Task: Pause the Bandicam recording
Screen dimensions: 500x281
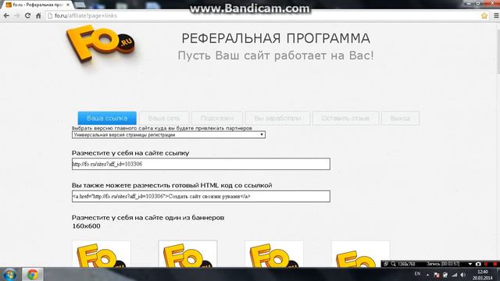Action: tap(486, 264)
